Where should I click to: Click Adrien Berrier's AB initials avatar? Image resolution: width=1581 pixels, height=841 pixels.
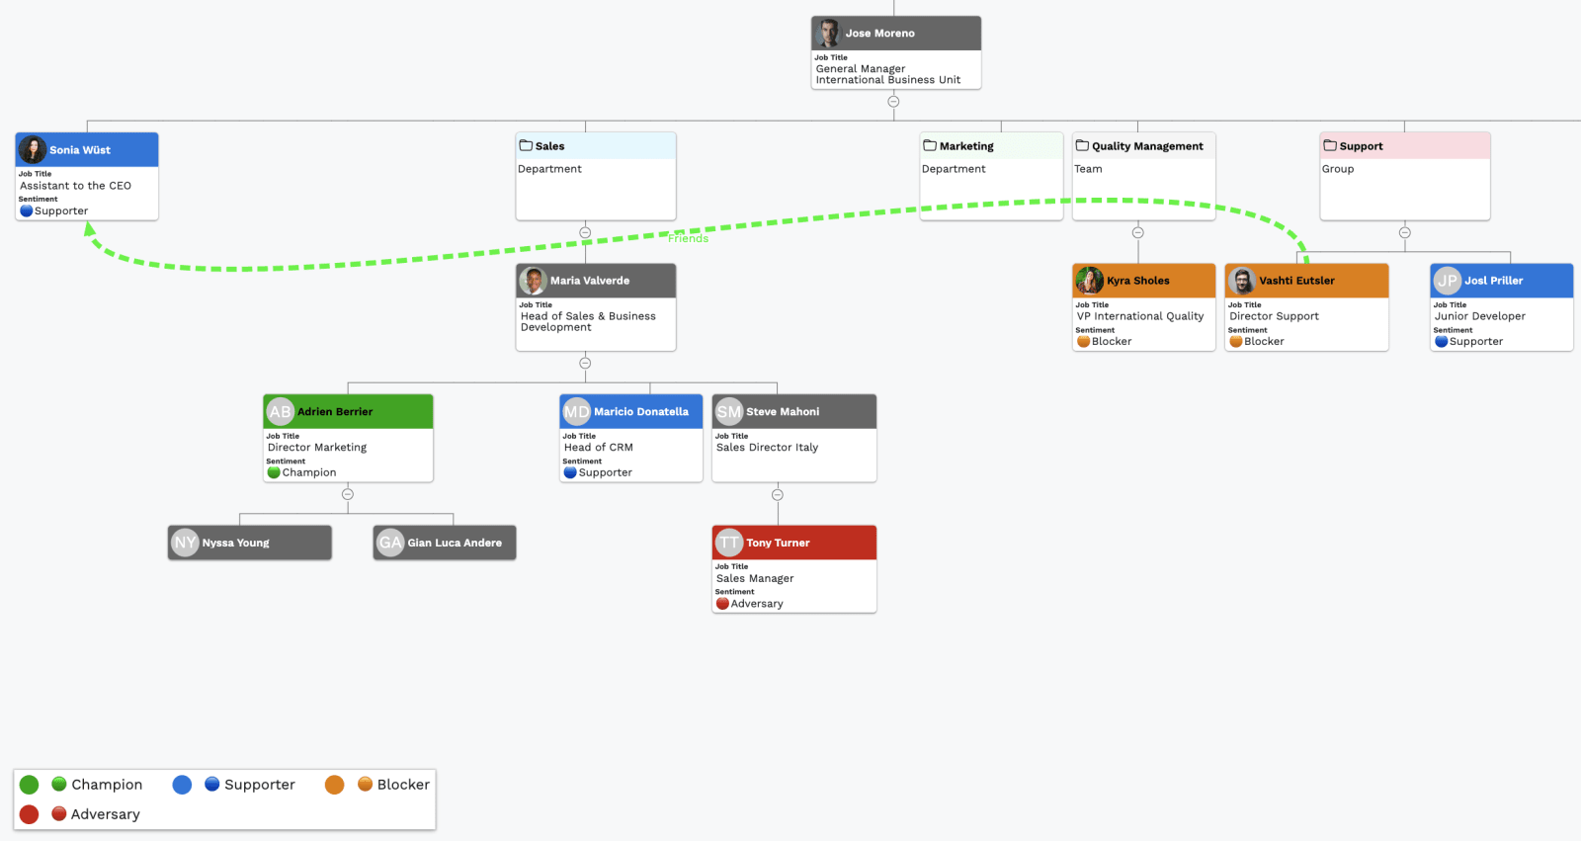pyautogui.click(x=281, y=411)
